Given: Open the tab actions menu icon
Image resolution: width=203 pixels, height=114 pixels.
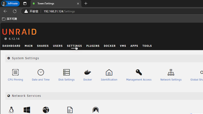Looking at the screenshot, I should coord(25,4).
